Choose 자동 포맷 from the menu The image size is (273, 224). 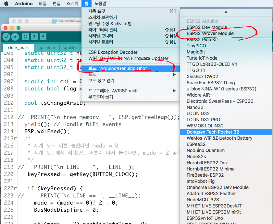[130, 11]
